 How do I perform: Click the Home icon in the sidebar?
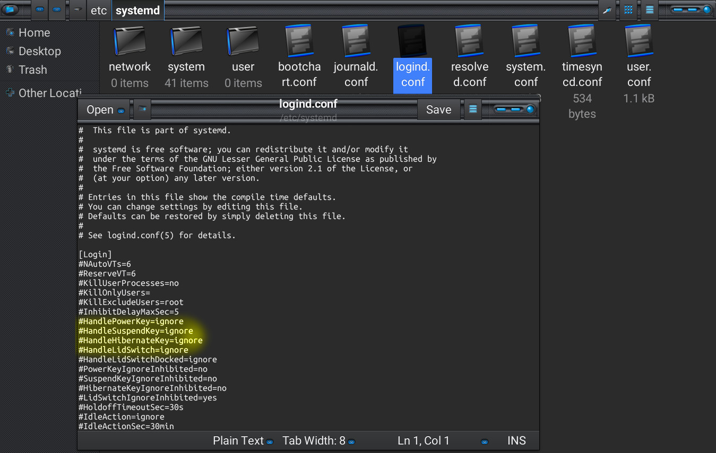tap(10, 32)
